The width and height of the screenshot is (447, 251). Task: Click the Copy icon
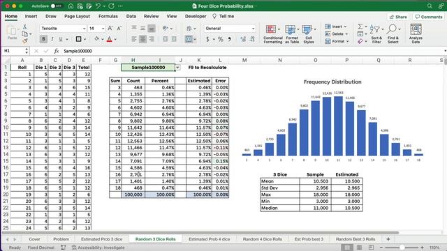[25, 34]
